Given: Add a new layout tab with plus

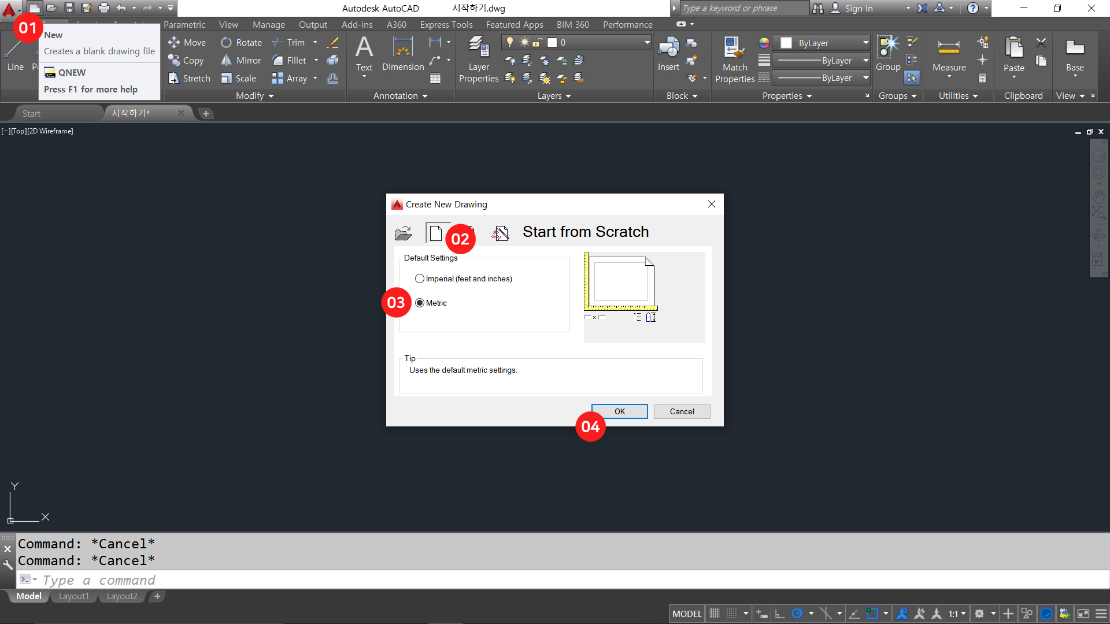Looking at the screenshot, I should 157,596.
